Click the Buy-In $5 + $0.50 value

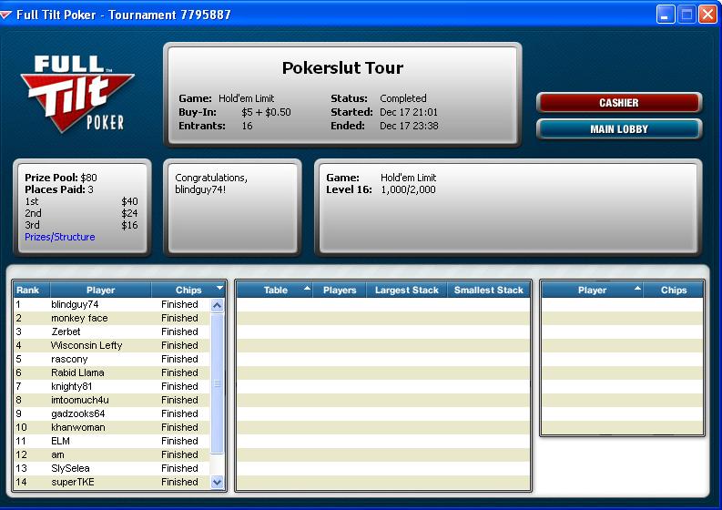point(266,112)
